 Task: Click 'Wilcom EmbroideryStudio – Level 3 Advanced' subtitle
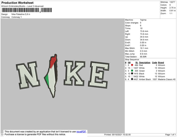click(22, 6)
